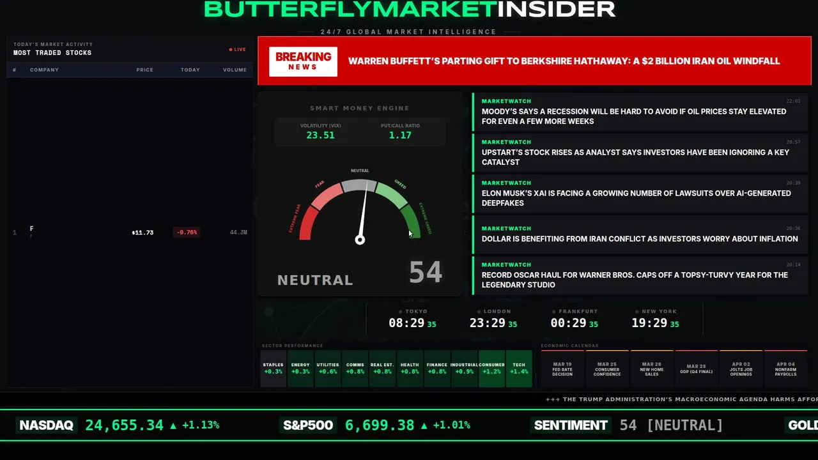
Task: Open the Mar 19 Fed Rate Decision event
Action: [x=562, y=369]
